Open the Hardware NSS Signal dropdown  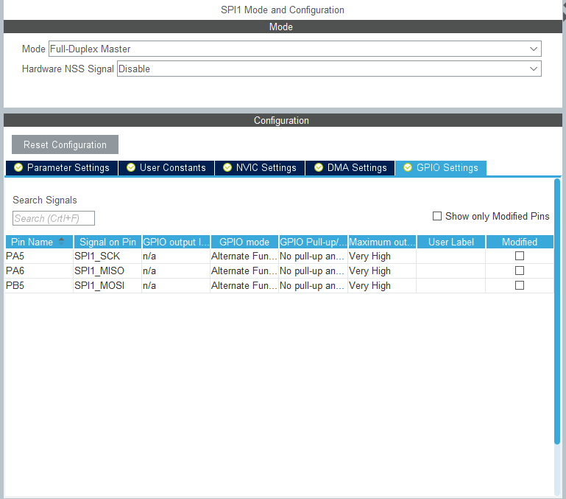click(329, 69)
